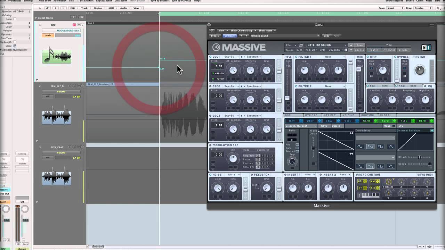Select triangle wave shape for lower LFO curve
445x250 pixels.
[x=391, y=166]
